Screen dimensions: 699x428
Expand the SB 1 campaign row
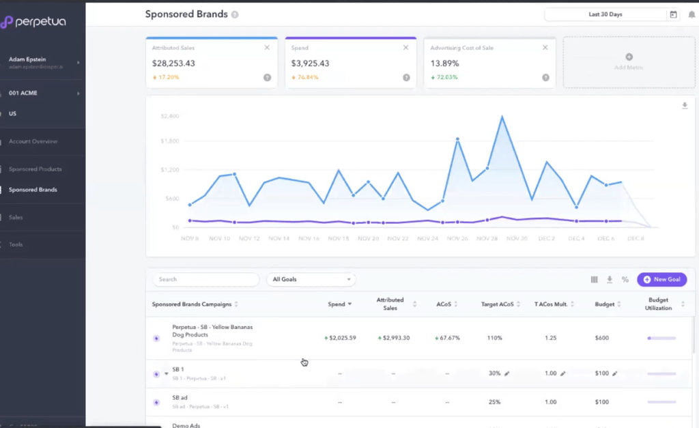click(x=167, y=373)
